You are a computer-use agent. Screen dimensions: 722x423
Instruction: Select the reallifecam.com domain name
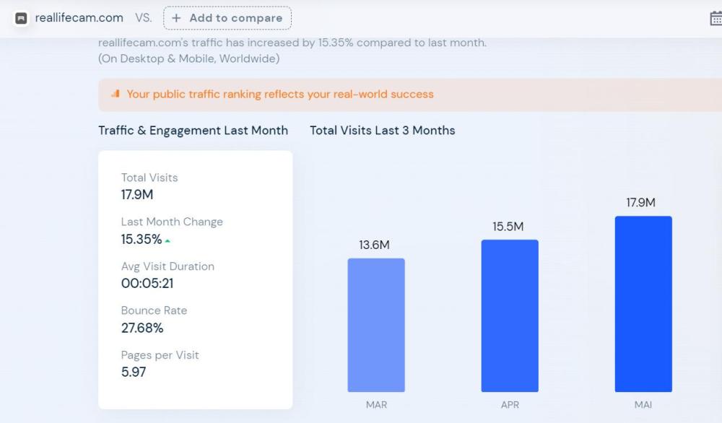click(x=79, y=18)
